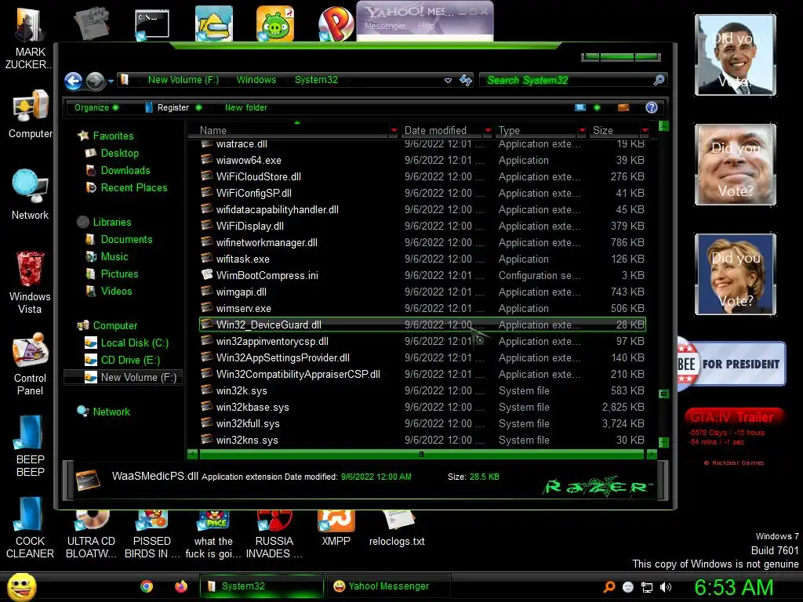
Task: Click Register in the Explorer toolbar
Action: 173,107
